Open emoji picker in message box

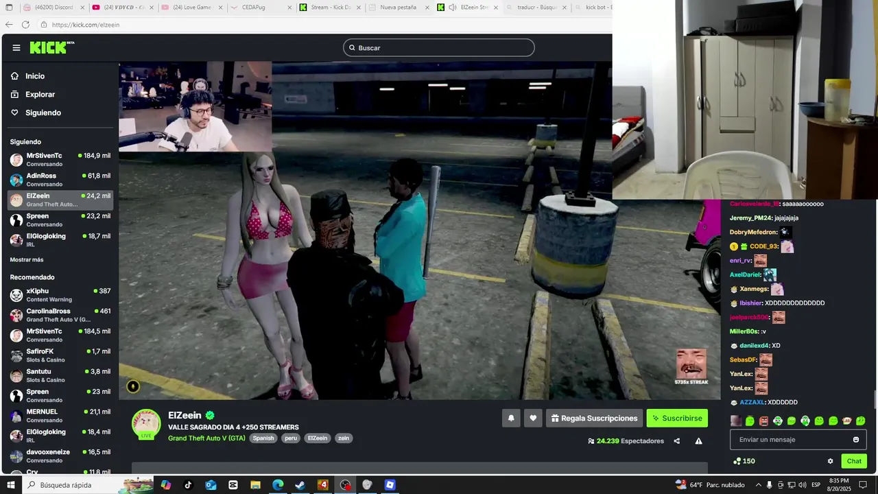pyautogui.click(x=855, y=440)
